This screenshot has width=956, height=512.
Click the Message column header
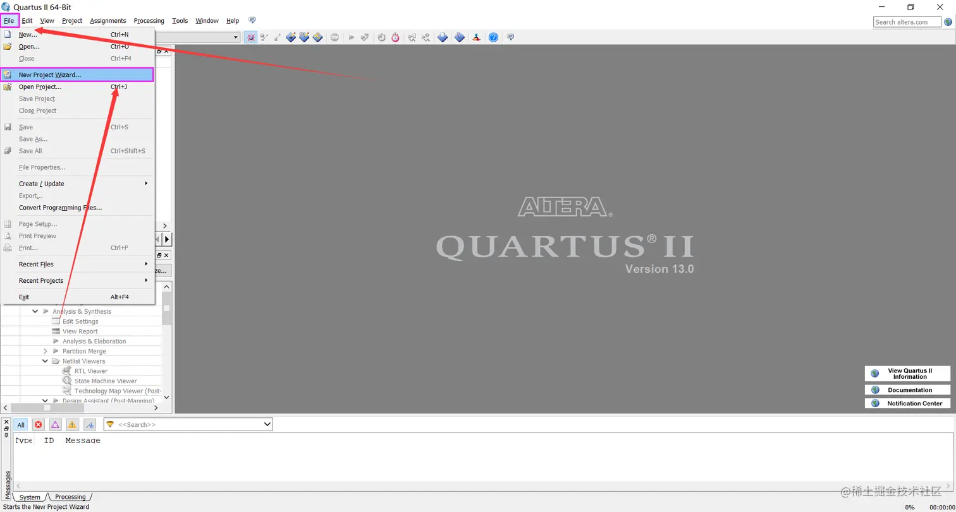click(83, 441)
